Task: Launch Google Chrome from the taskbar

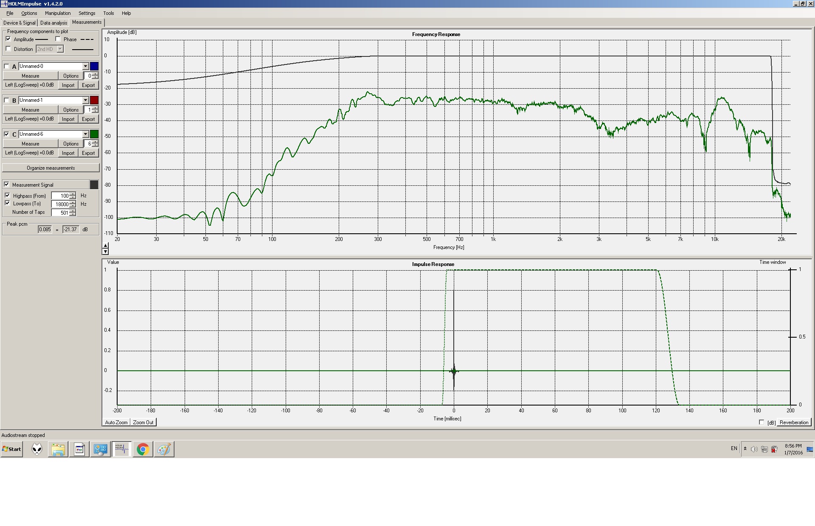Action: pyautogui.click(x=143, y=449)
